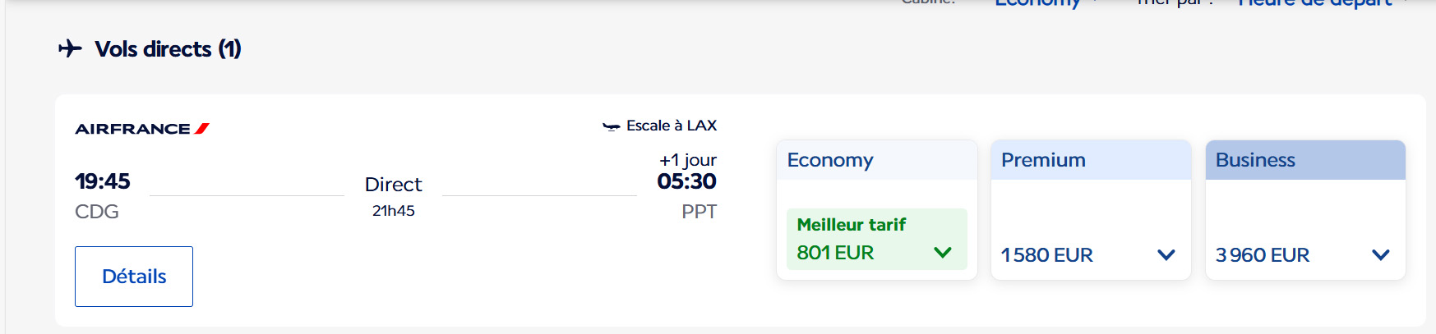
Task: Open the Heure de départ sort dropdown
Action: pos(1315,4)
